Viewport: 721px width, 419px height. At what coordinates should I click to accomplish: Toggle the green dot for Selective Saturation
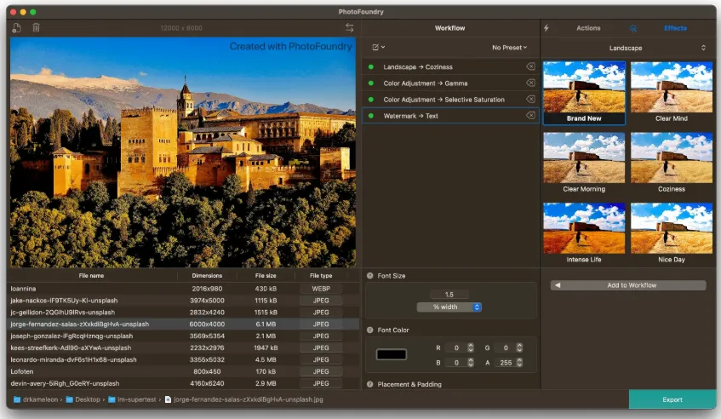pyautogui.click(x=371, y=100)
